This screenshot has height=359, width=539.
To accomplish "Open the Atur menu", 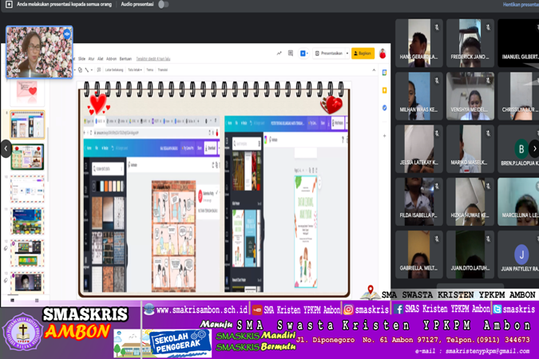I will [91, 59].
